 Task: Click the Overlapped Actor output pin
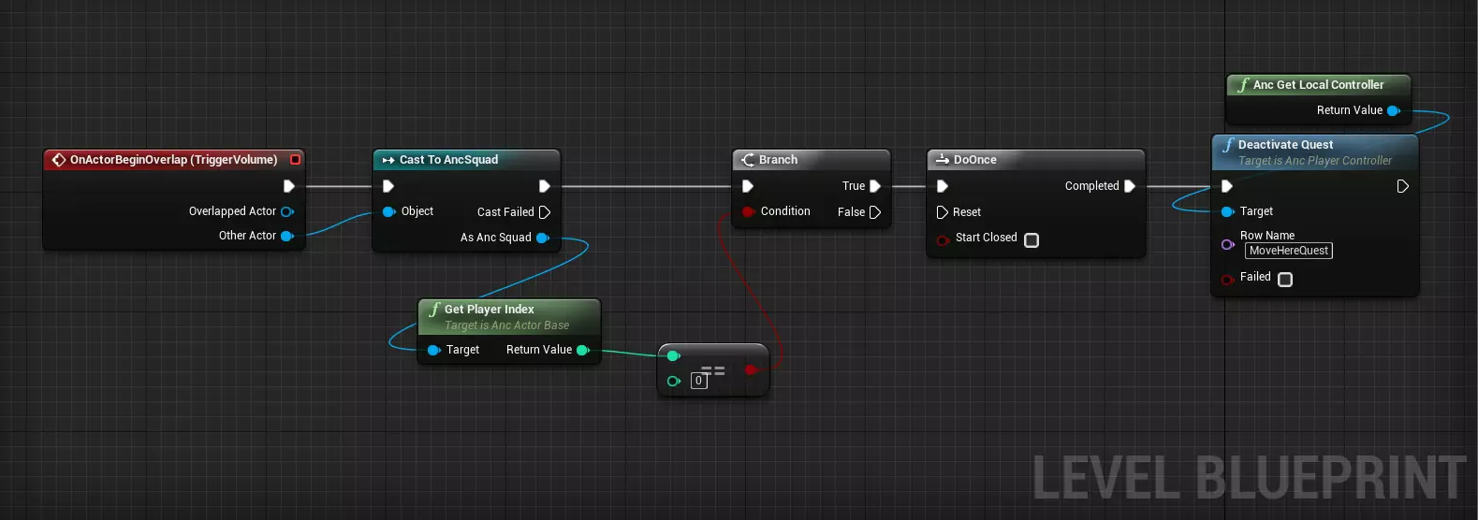click(287, 211)
